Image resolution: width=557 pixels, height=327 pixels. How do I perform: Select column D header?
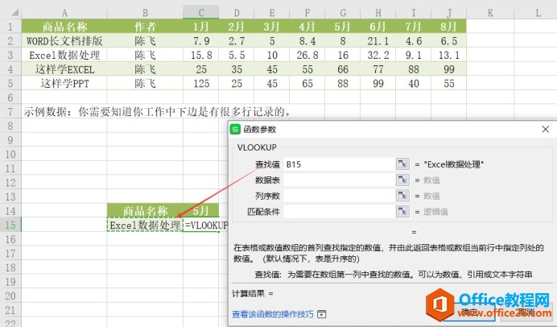pos(237,13)
